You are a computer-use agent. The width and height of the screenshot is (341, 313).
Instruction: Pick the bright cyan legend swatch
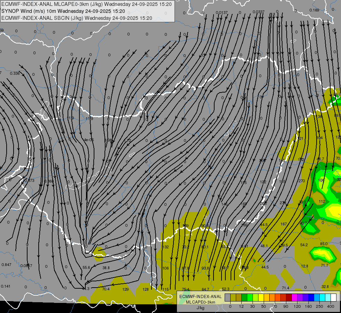323,297
